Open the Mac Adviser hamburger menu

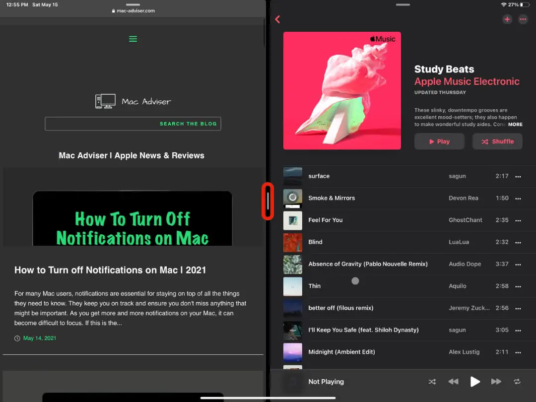(133, 39)
